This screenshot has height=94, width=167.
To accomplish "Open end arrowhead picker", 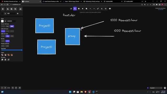I will point(7,46).
